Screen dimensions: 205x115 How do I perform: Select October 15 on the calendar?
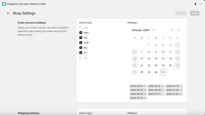click(149, 59)
